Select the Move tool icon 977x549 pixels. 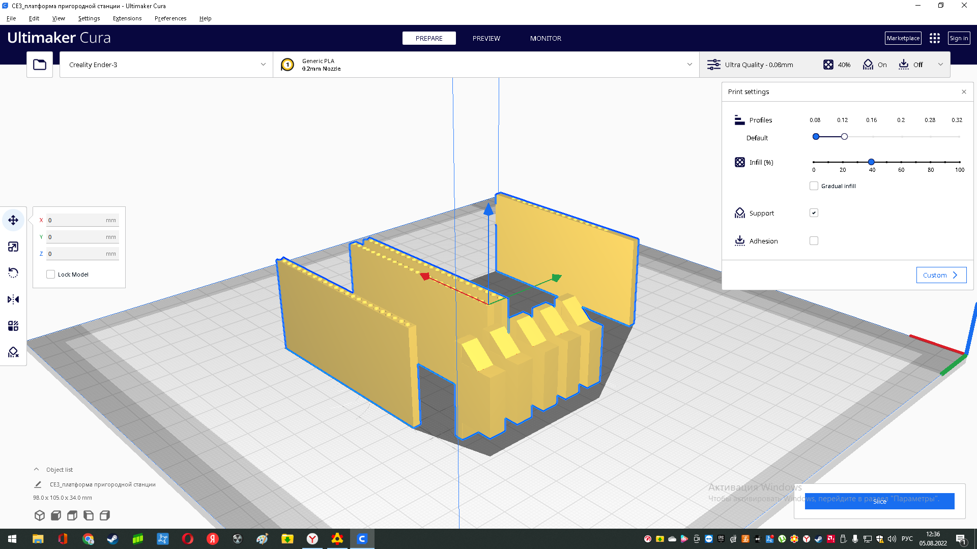click(x=13, y=220)
